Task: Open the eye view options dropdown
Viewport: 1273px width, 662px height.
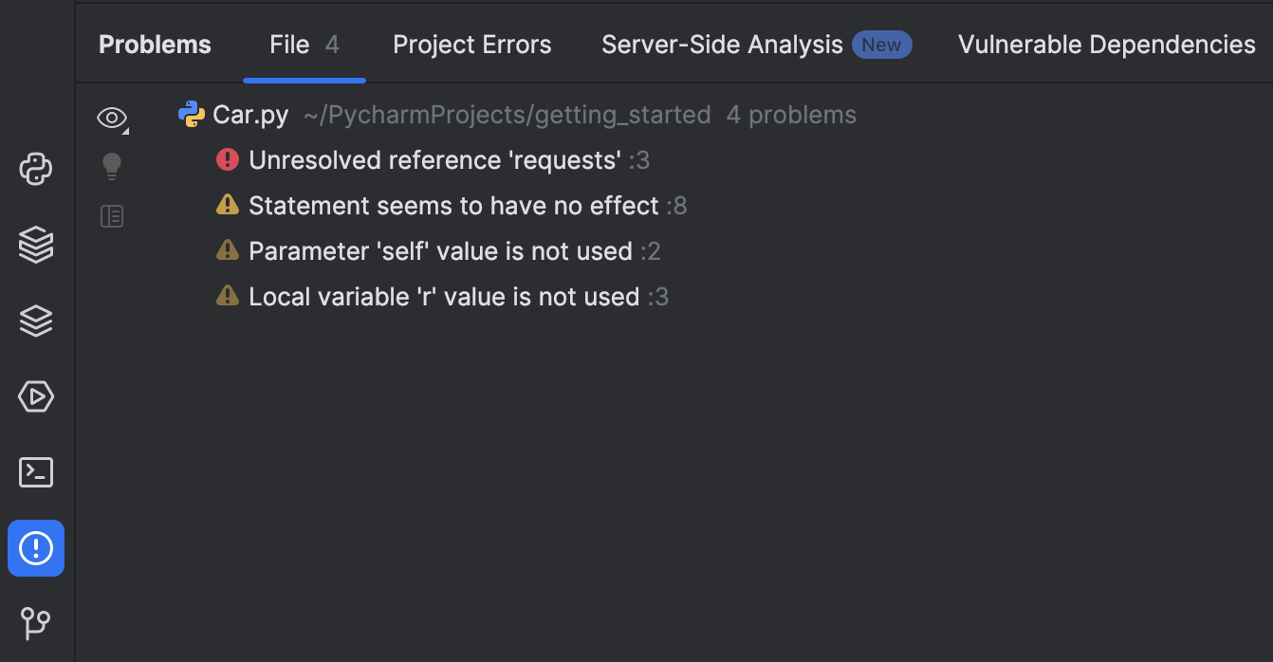Action: (x=112, y=118)
